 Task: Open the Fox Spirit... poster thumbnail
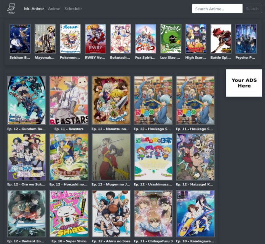click(145, 39)
